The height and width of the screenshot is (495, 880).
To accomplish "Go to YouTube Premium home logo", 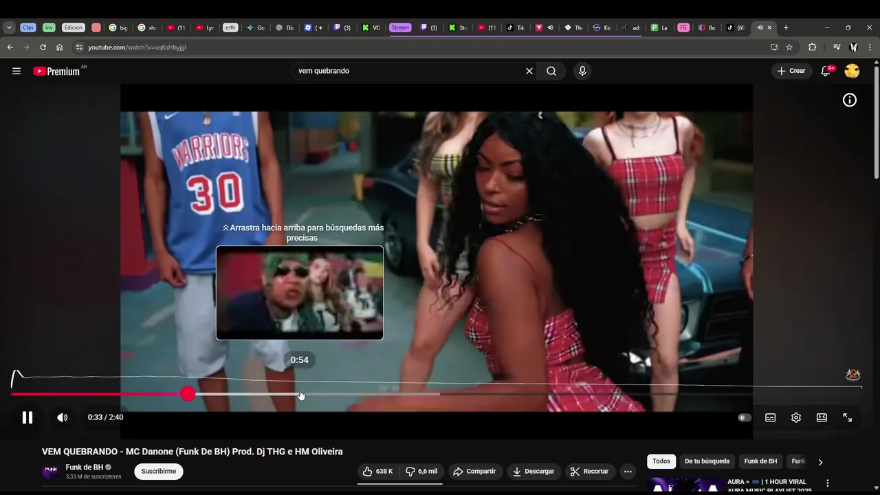I will (56, 71).
